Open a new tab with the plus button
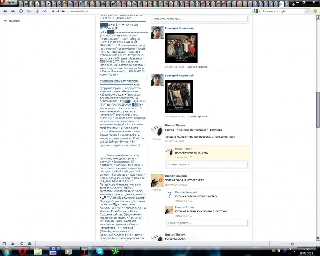320x256 pixels. 294,4
